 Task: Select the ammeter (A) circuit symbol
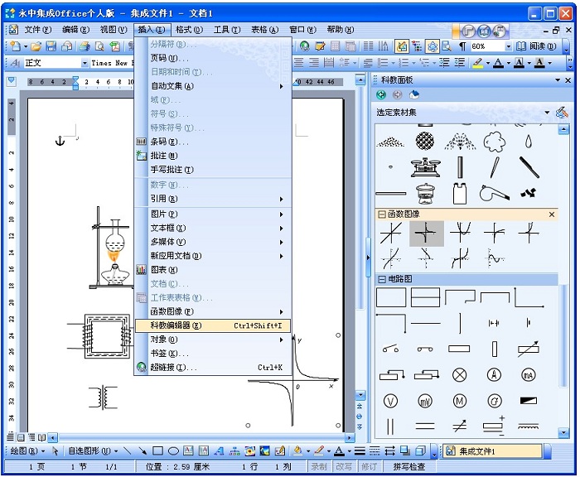point(494,375)
